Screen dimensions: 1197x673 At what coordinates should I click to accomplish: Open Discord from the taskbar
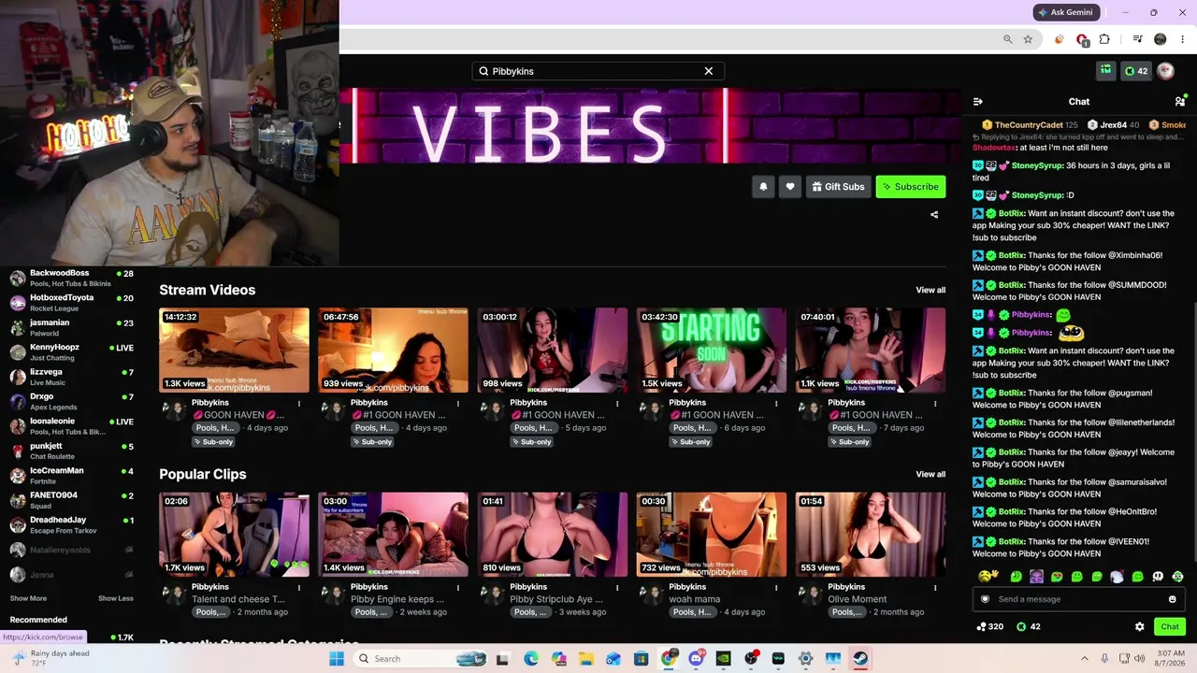(697, 659)
